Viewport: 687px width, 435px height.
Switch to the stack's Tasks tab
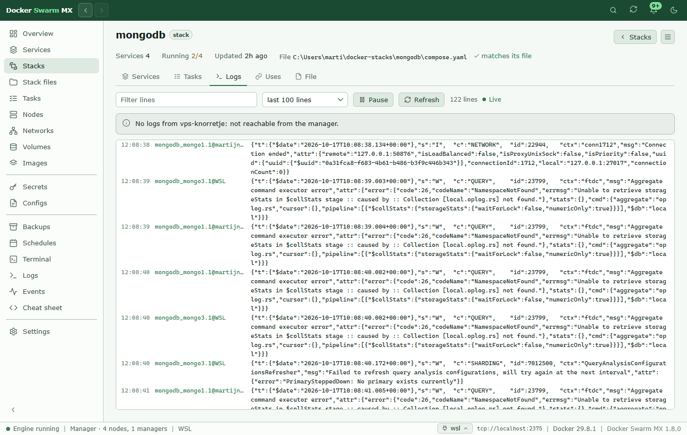pyautogui.click(x=187, y=76)
